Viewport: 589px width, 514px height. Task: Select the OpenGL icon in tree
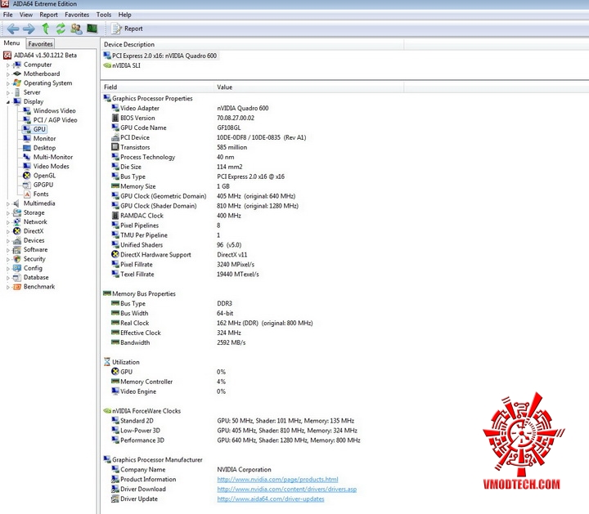pyautogui.click(x=27, y=176)
